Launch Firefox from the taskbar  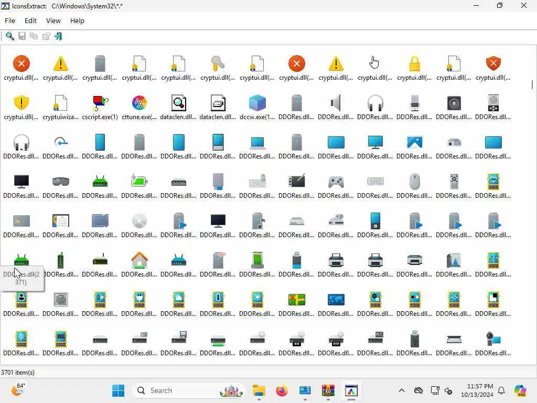282,390
